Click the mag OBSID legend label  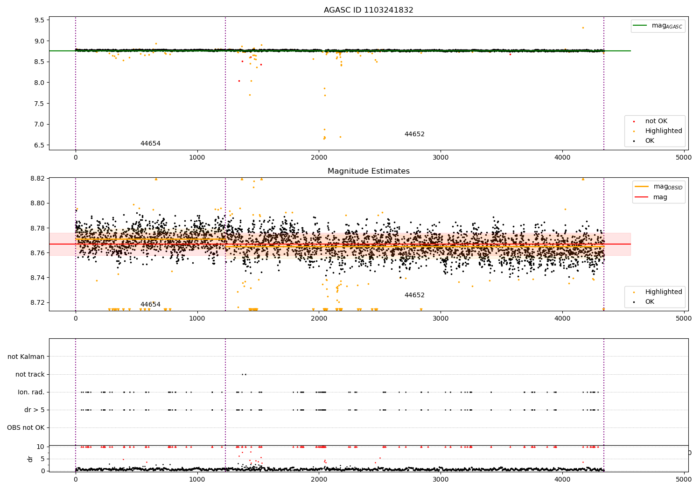[x=668, y=187]
